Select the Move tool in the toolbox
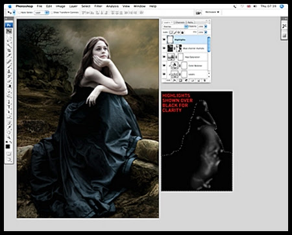292x235 pixels. pyautogui.click(x=9, y=31)
